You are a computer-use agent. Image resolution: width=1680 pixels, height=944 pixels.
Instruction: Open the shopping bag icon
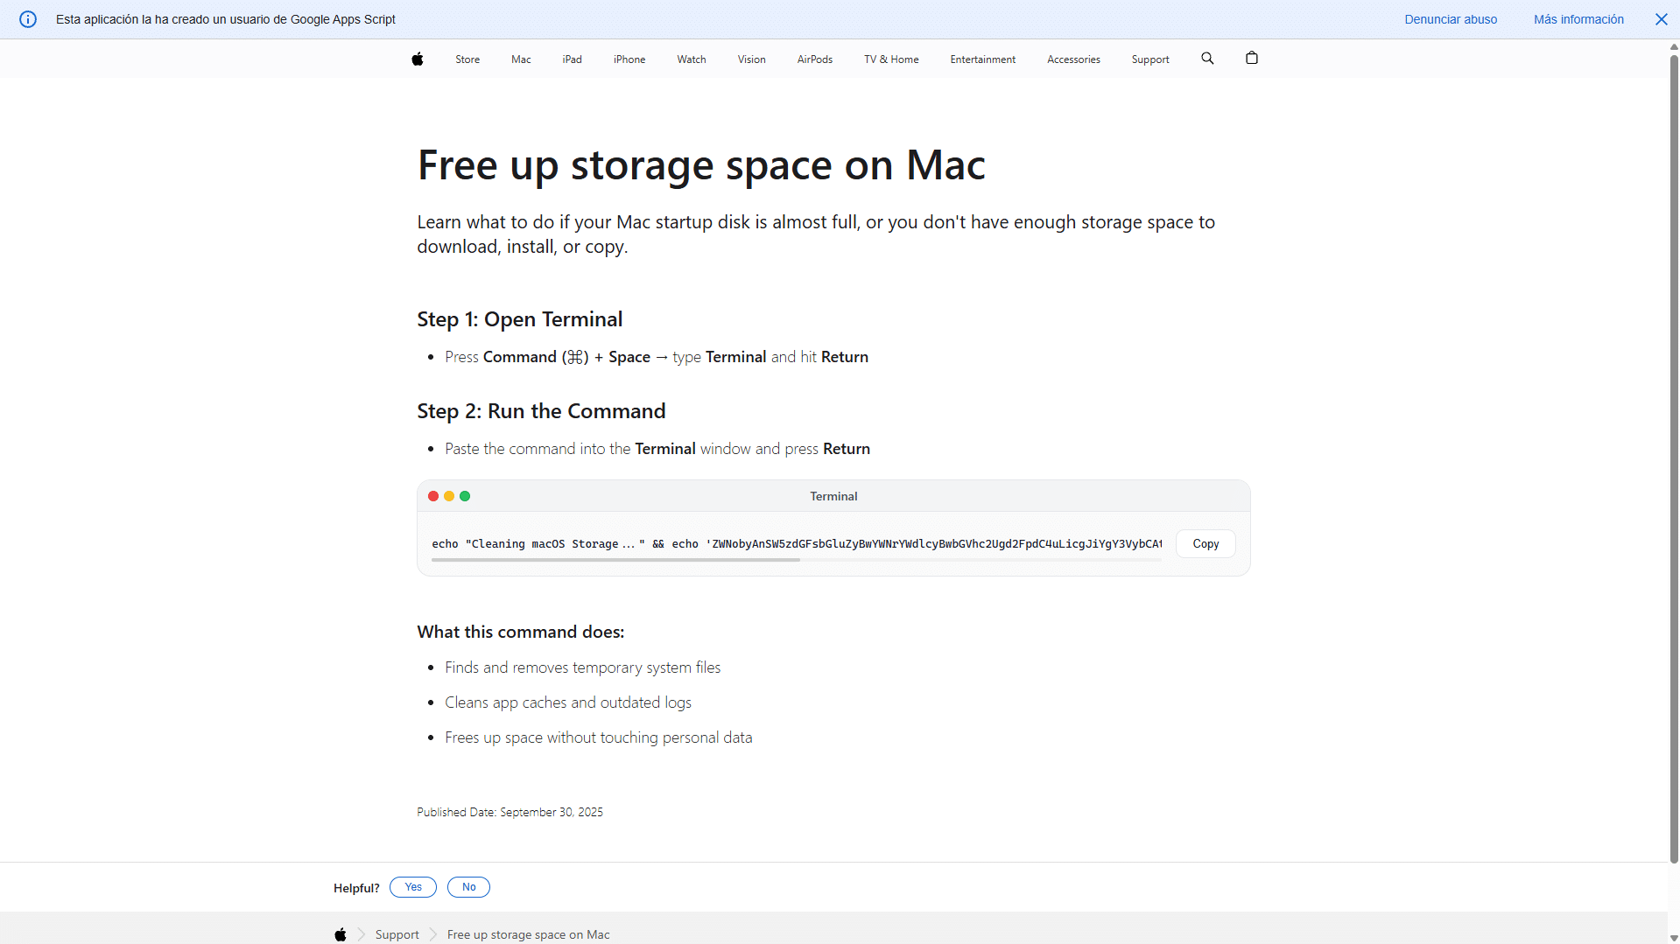coord(1251,58)
